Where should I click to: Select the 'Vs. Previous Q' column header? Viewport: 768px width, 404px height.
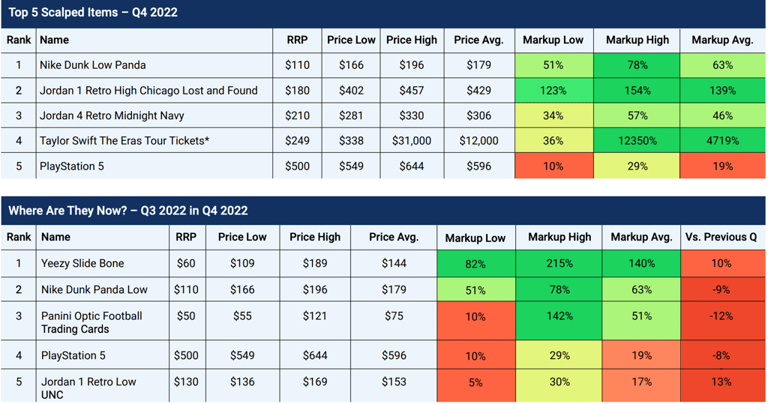723,238
